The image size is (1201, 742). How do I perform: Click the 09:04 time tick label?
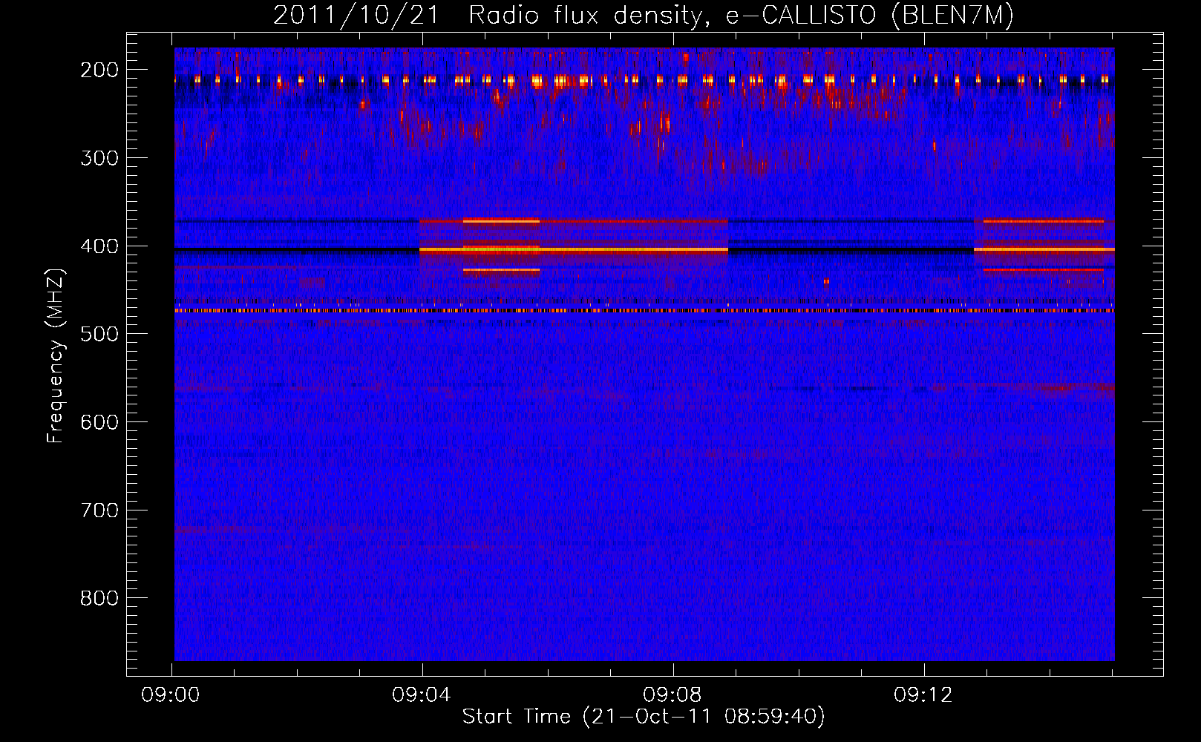click(x=422, y=695)
